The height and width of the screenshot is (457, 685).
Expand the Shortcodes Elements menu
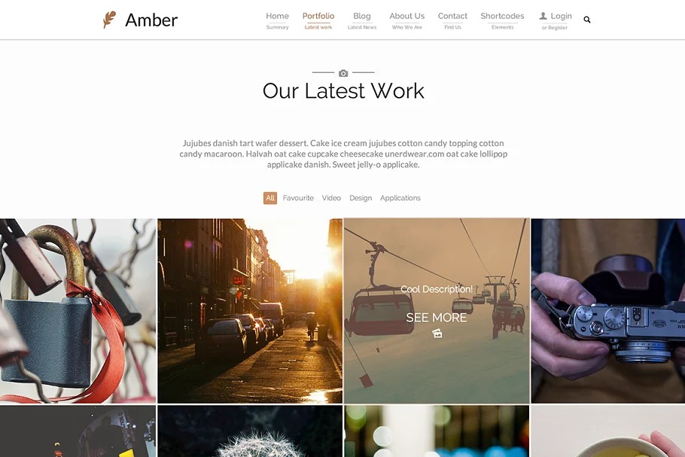(x=502, y=20)
